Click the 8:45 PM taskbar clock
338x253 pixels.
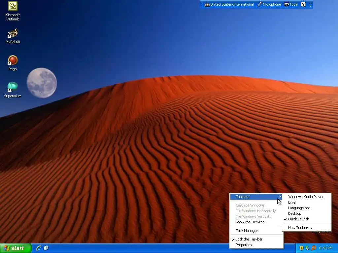point(326,248)
